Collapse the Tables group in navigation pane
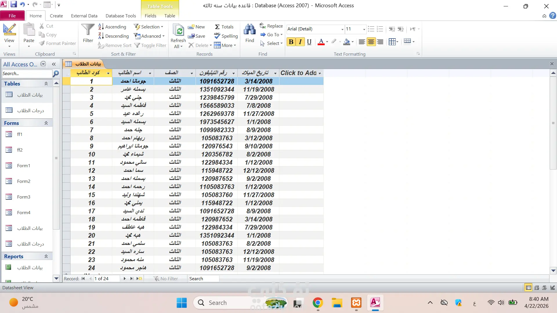 (46, 83)
